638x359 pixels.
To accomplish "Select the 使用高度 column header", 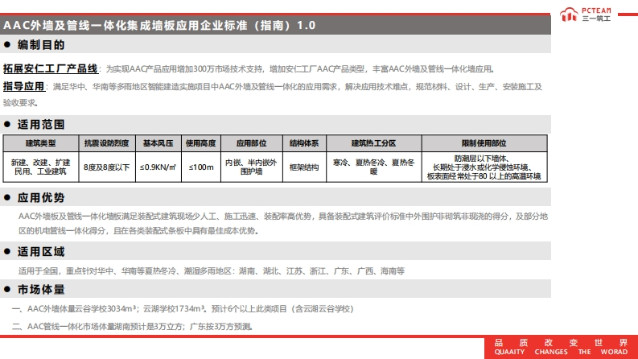I will (201, 143).
